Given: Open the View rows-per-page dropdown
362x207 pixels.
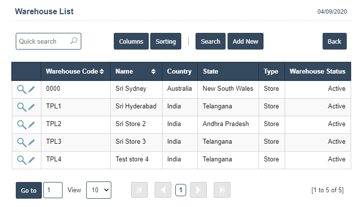Looking at the screenshot, I should (99, 190).
